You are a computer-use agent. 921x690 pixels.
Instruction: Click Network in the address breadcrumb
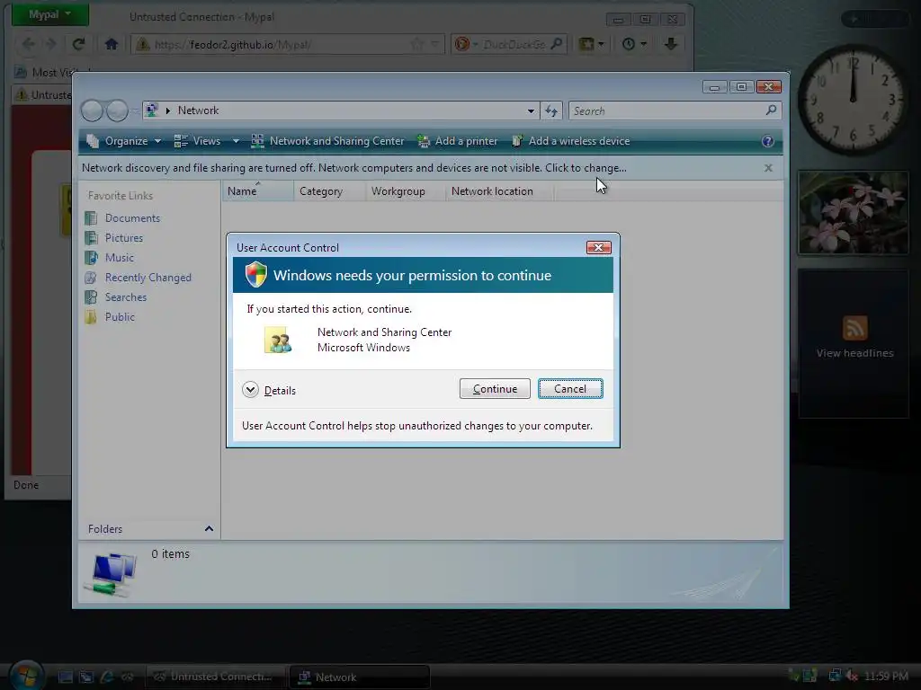198,111
